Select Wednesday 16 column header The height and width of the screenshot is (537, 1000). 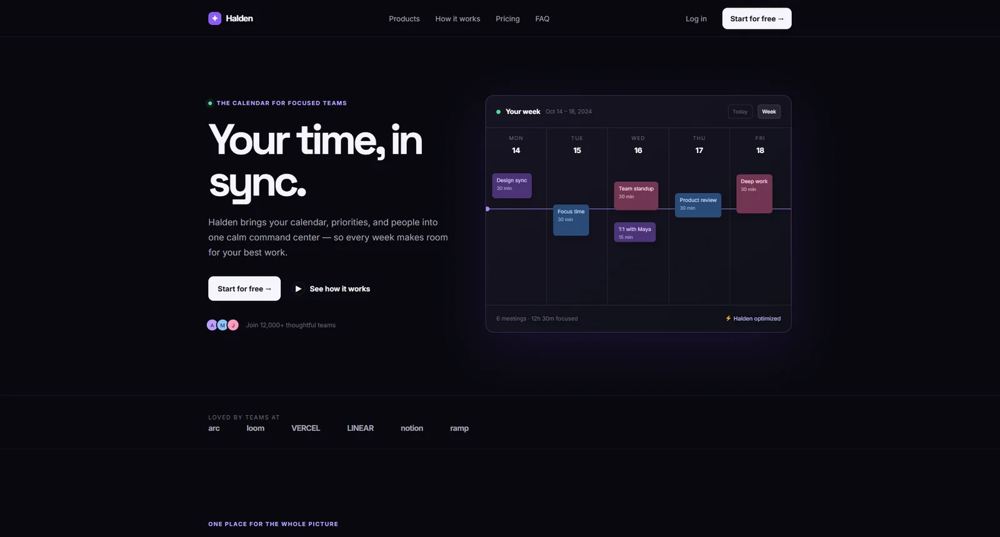(638, 145)
